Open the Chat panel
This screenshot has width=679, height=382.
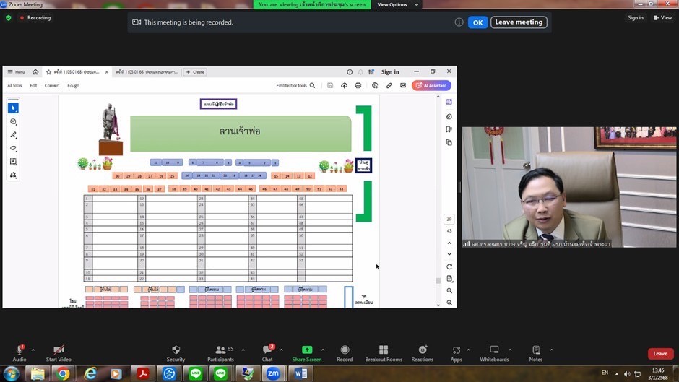[x=267, y=353]
